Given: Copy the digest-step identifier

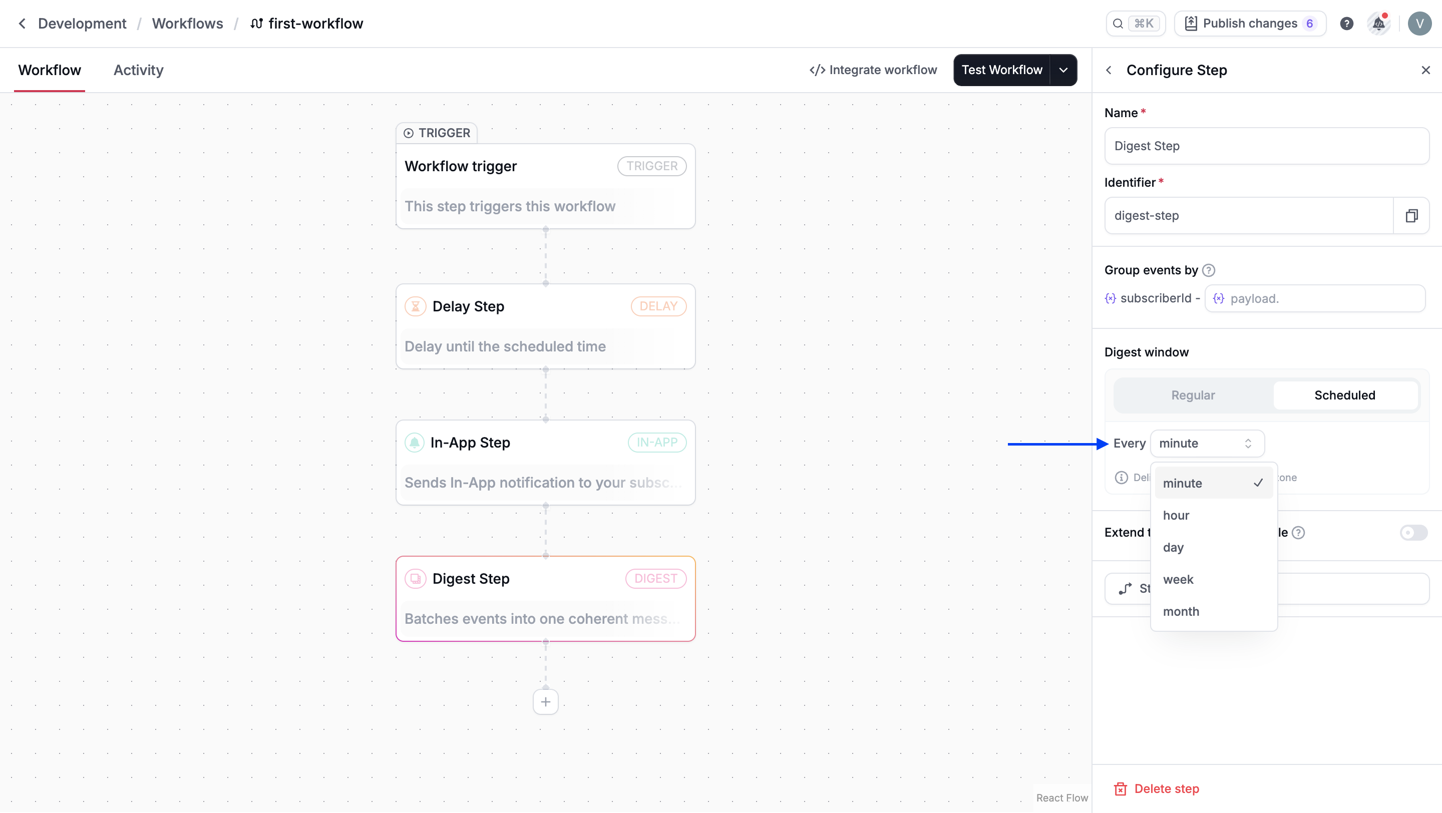Looking at the screenshot, I should [x=1412, y=215].
